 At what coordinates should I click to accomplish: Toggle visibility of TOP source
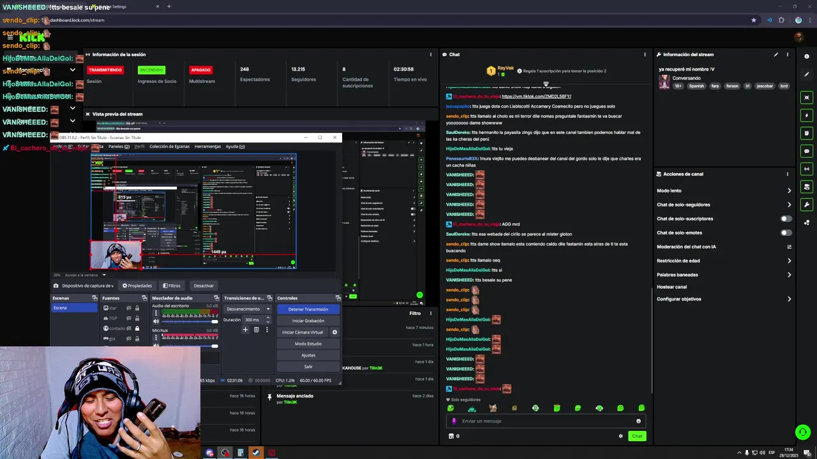click(x=128, y=318)
